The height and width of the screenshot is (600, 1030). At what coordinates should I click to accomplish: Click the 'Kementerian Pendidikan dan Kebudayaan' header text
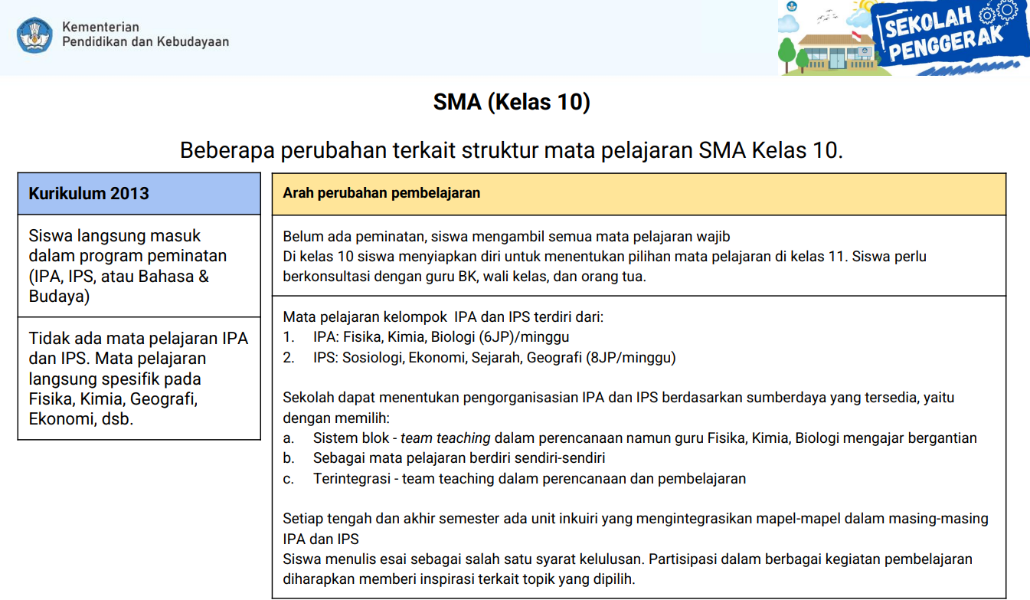pyautogui.click(x=145, y=34)
